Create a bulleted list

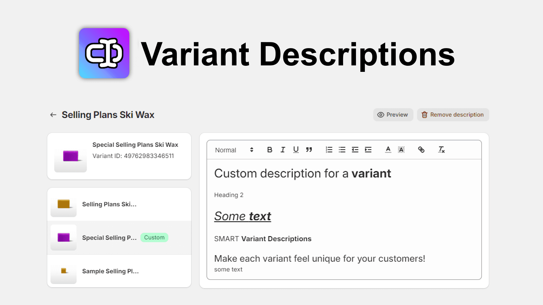pyautogui.click(x=342, y=149)
